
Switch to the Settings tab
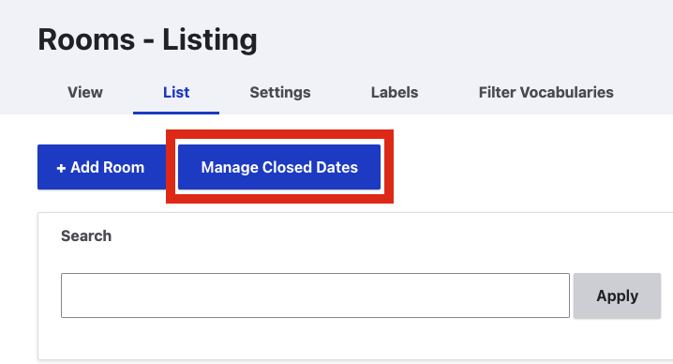point(280,92)
